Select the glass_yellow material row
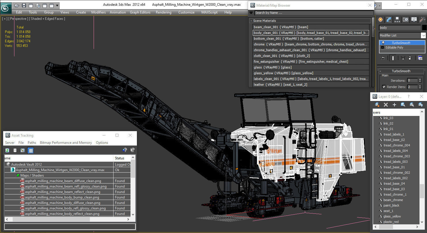Viewport: 427px width, 233px height. point(311,73)
